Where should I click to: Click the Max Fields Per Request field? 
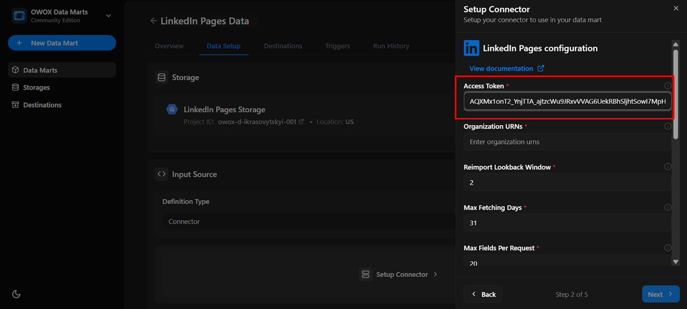tap(567, 260)
